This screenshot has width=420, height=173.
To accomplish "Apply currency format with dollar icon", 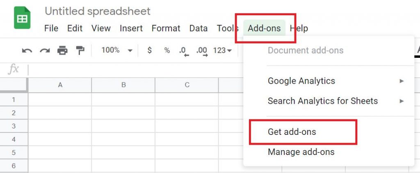I will 149,50.
